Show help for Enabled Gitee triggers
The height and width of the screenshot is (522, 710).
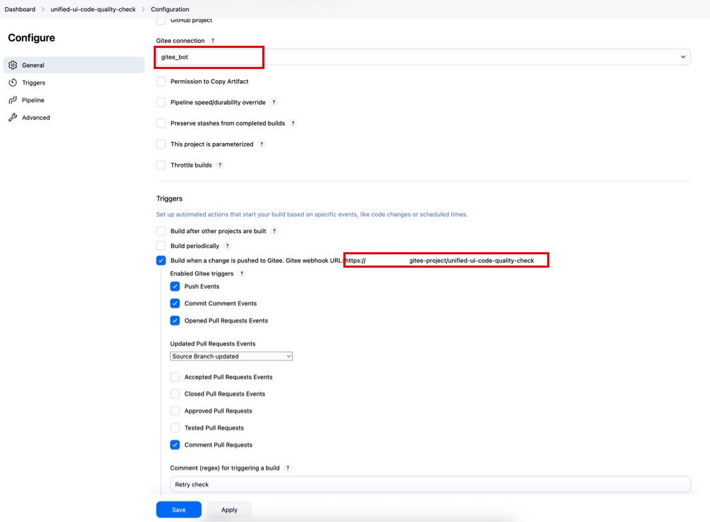241,273
